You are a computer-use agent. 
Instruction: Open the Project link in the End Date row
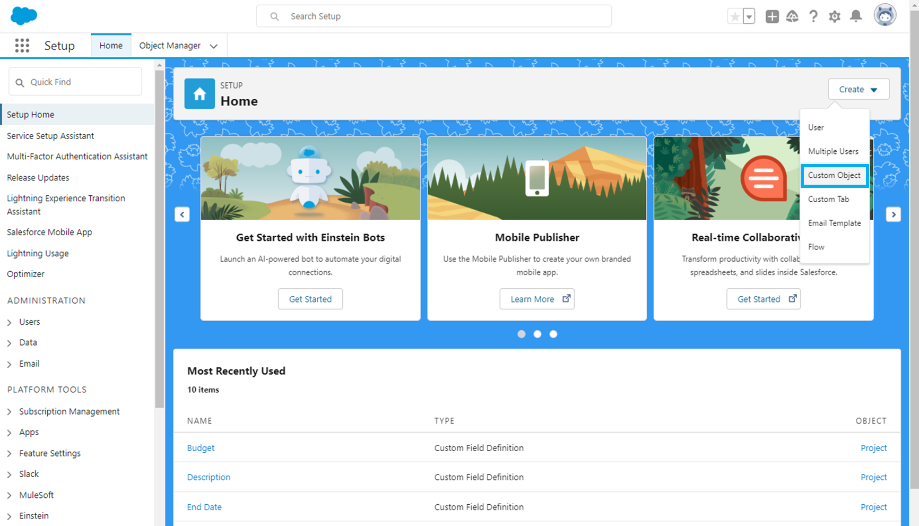click(873, 507)
